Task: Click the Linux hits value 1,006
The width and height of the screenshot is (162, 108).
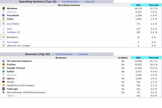Action: (139, 19)
